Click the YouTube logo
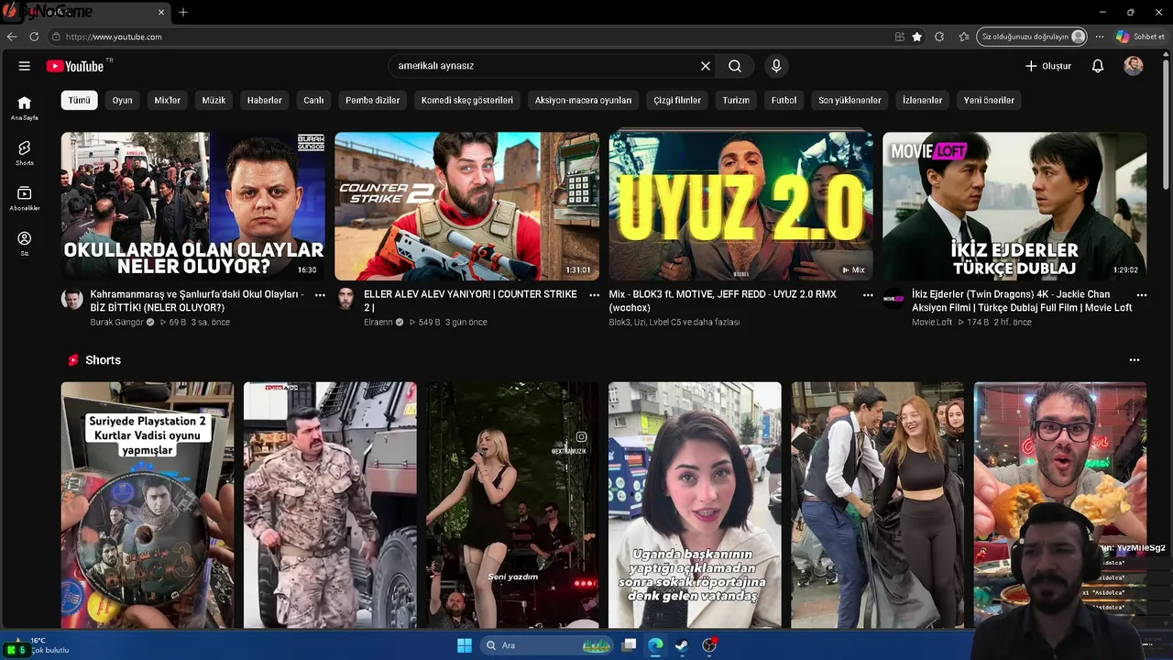1173x660 pixels. (75, 66)
